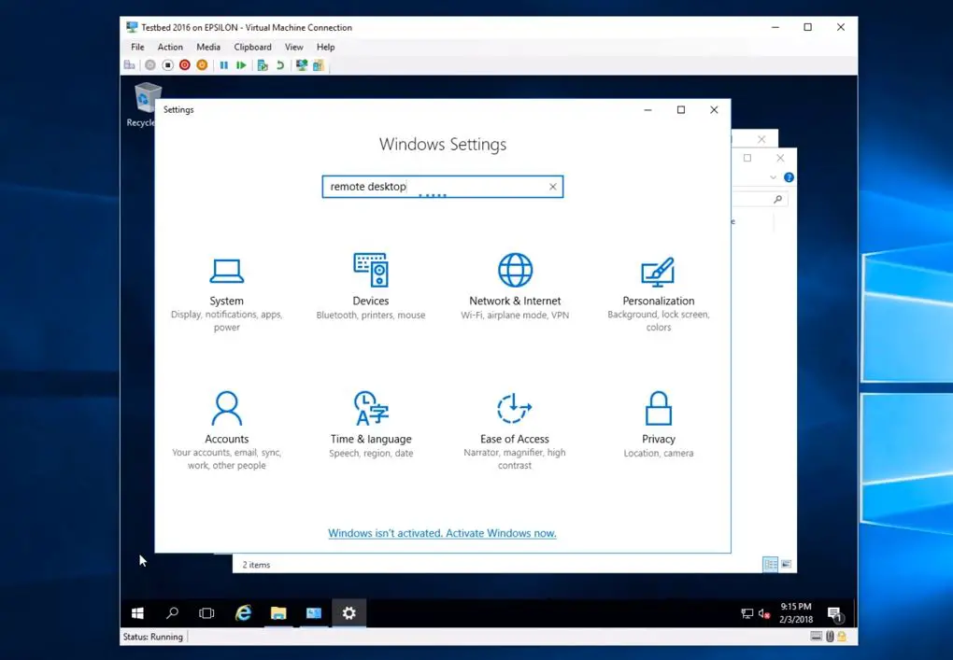Click the Ctrl+Alt+Del toolbar icon

click(130, 65)
